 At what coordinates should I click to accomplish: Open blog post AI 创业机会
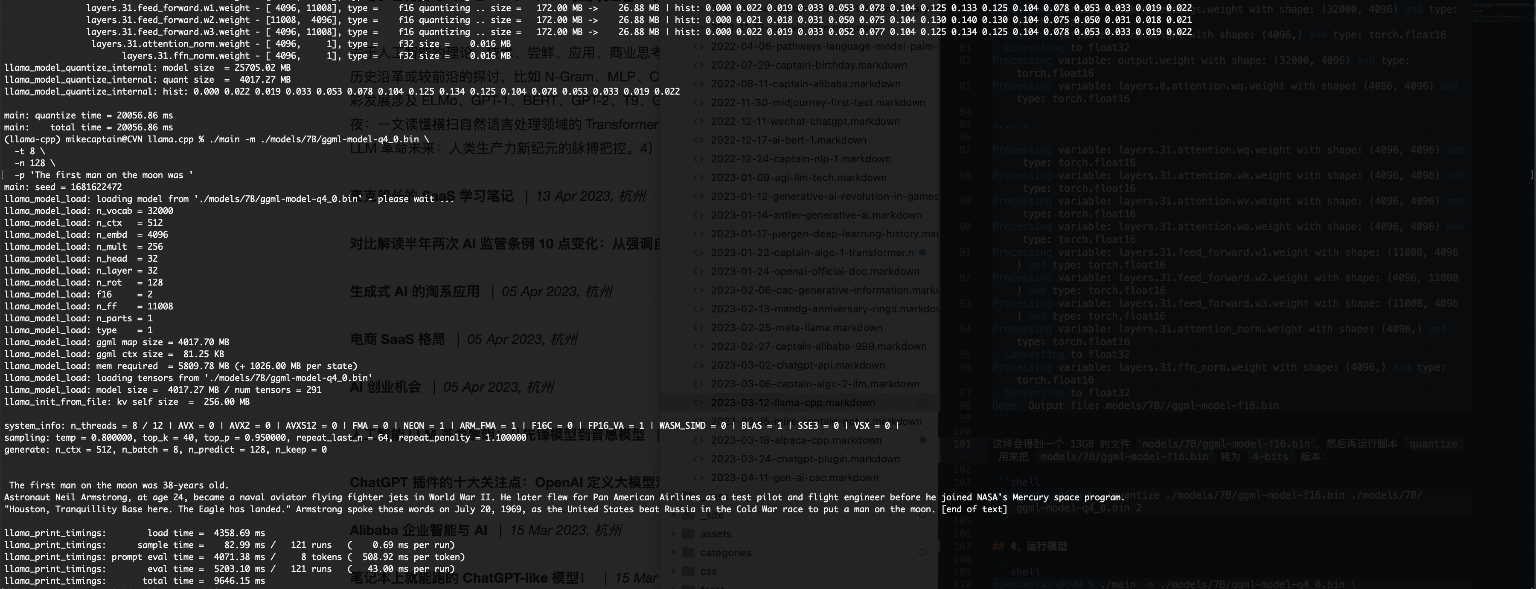point(385,387)
